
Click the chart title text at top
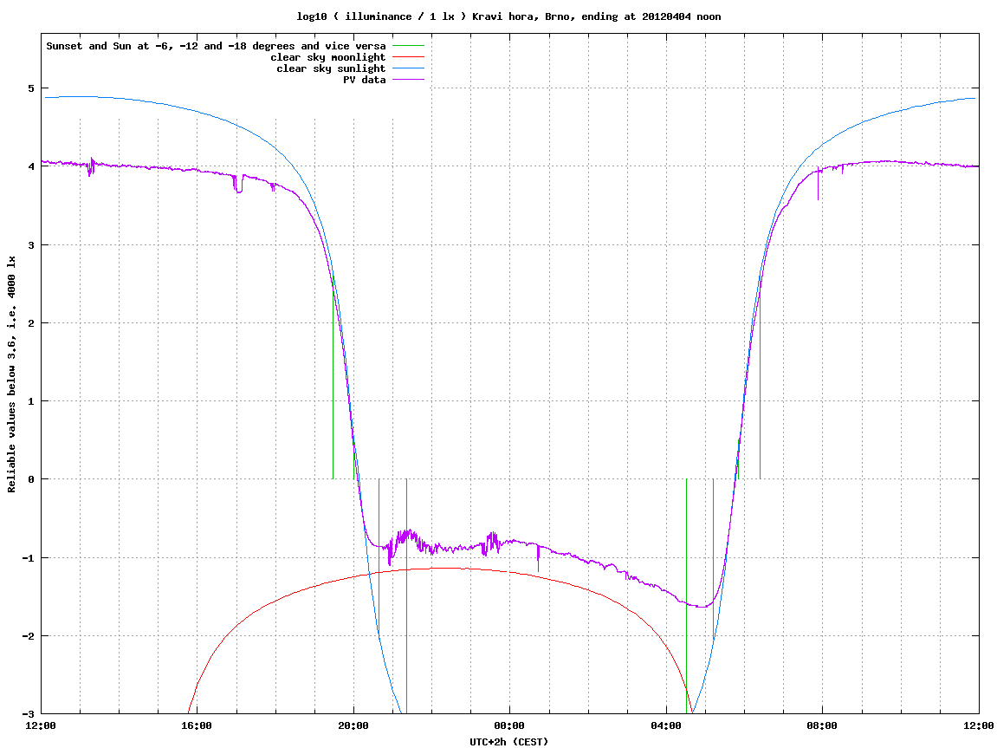(508, 16)
